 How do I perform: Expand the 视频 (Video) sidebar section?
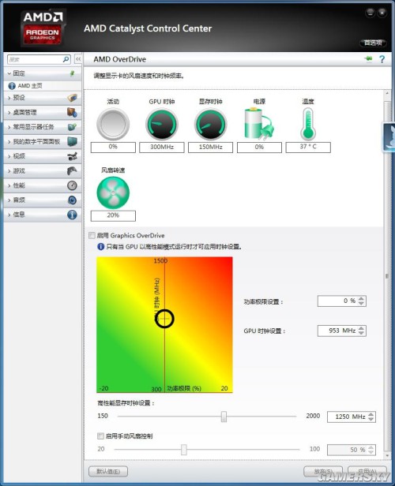43,156
